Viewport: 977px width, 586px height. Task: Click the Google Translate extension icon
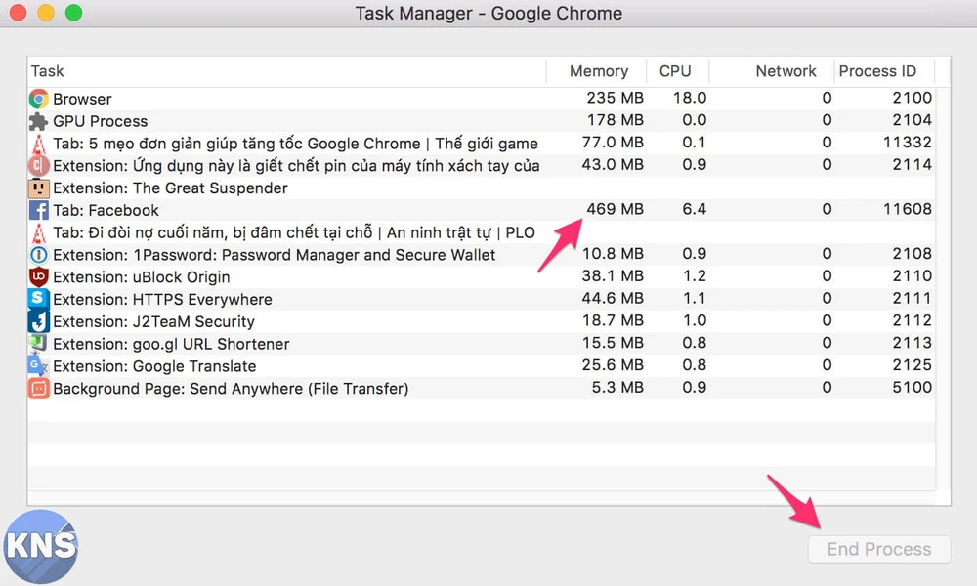(x=38, y=366)
